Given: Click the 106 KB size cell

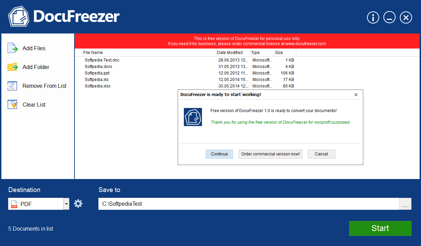Looking at the screenshot, I should point(287,73).
